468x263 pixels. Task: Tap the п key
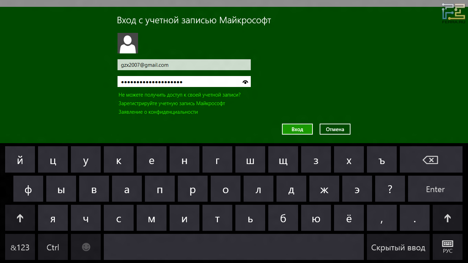[x=160, y=189]
